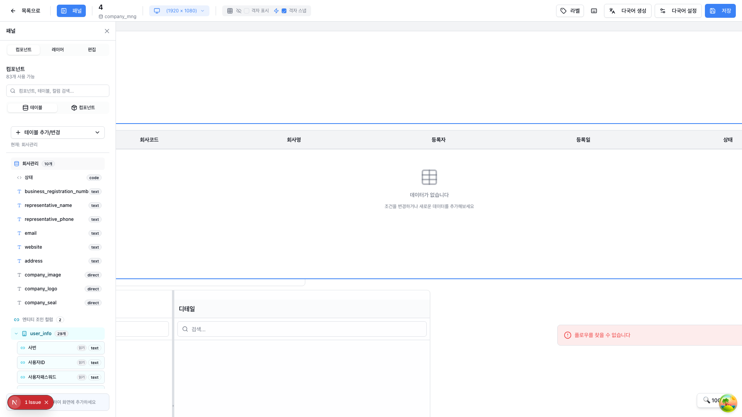Click the label tag icon button

563,11
